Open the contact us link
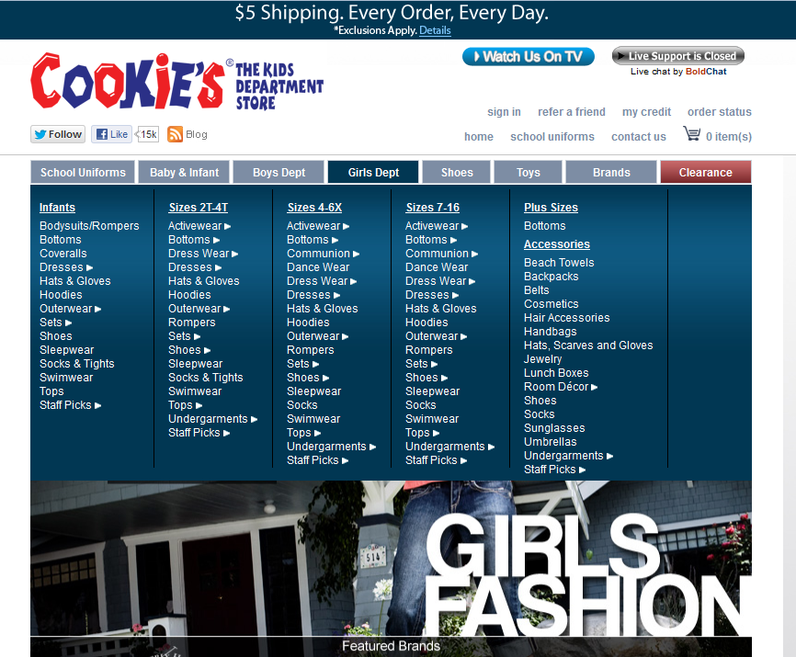This screenshot has height=657, width=796. click(639, 137)
